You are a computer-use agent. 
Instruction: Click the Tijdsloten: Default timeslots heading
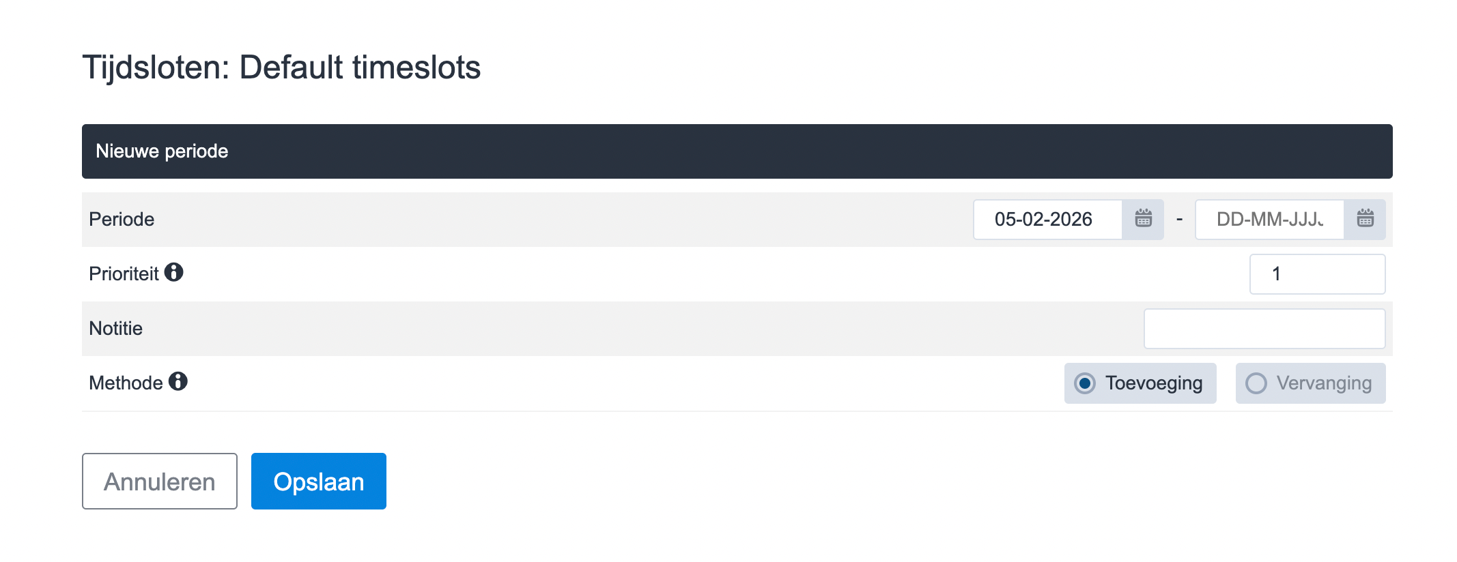pos(281,68)
